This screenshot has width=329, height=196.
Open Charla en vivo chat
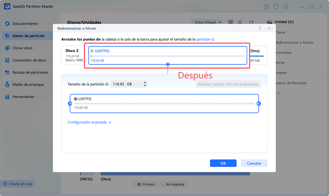18,184
